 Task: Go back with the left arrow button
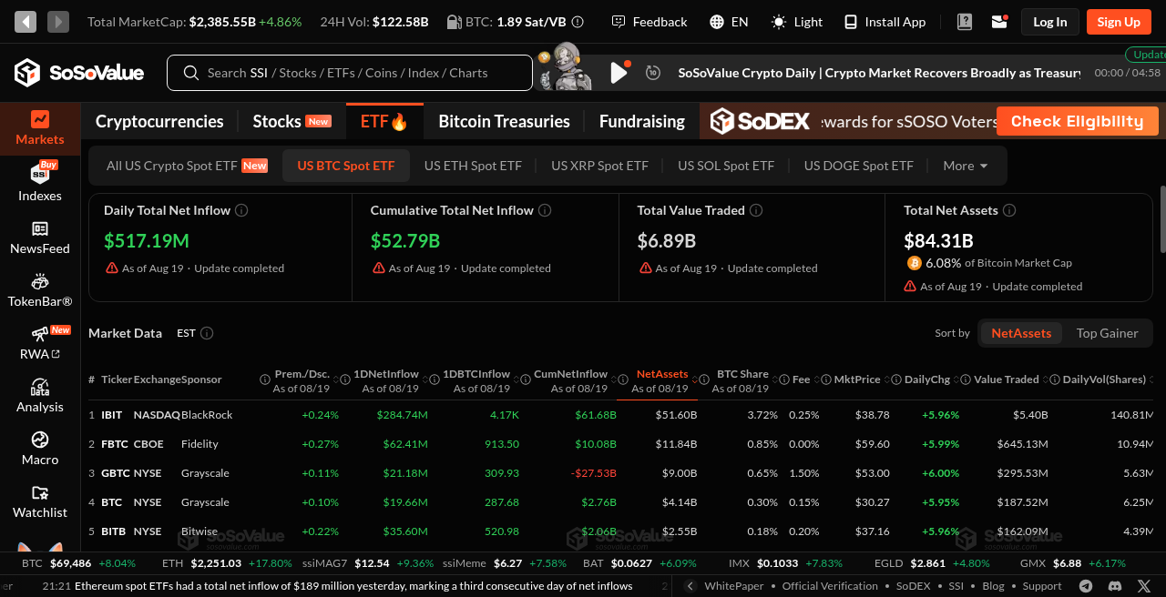(26, 22)
